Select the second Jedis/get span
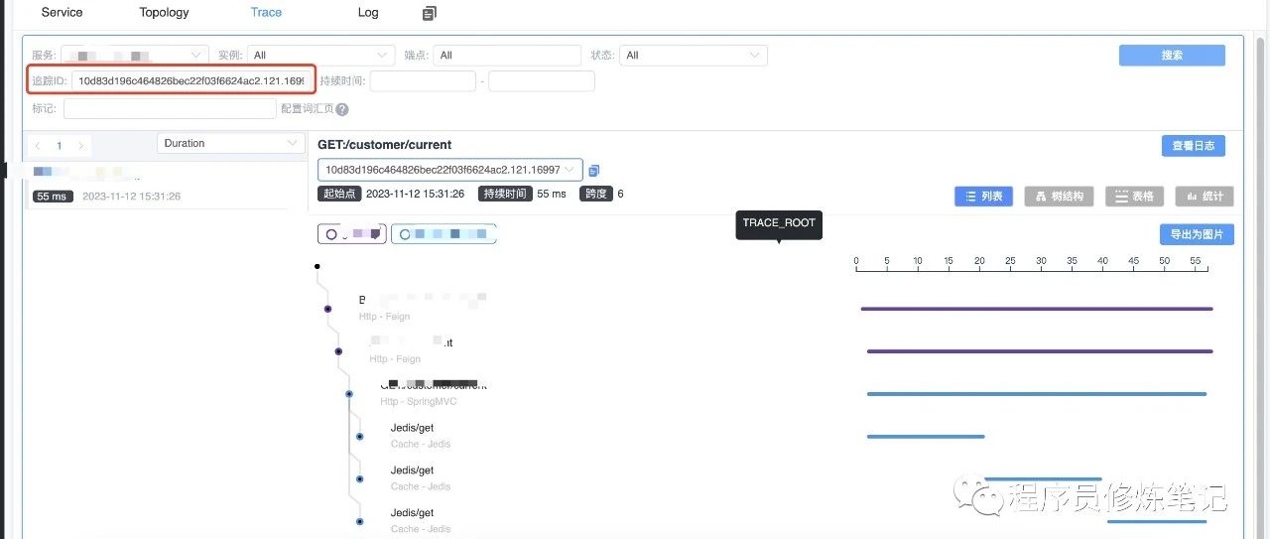This screenshot has height=539, width=1270. (x=412, y=471)
